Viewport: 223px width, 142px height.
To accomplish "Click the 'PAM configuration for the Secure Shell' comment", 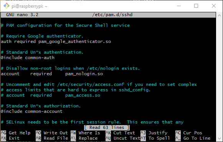I will (65, 25).
